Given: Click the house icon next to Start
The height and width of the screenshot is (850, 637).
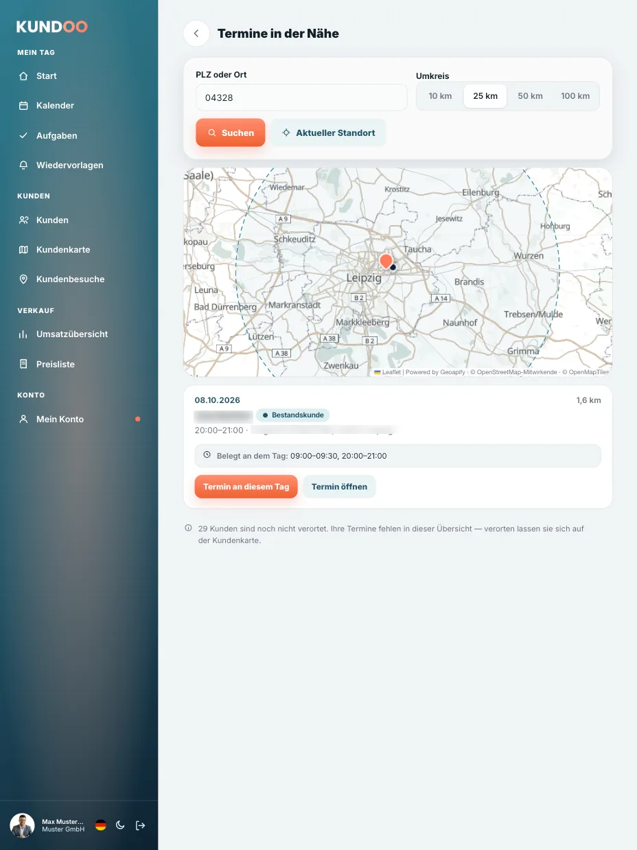Looking at the screenshot, I should click(24, 76).
